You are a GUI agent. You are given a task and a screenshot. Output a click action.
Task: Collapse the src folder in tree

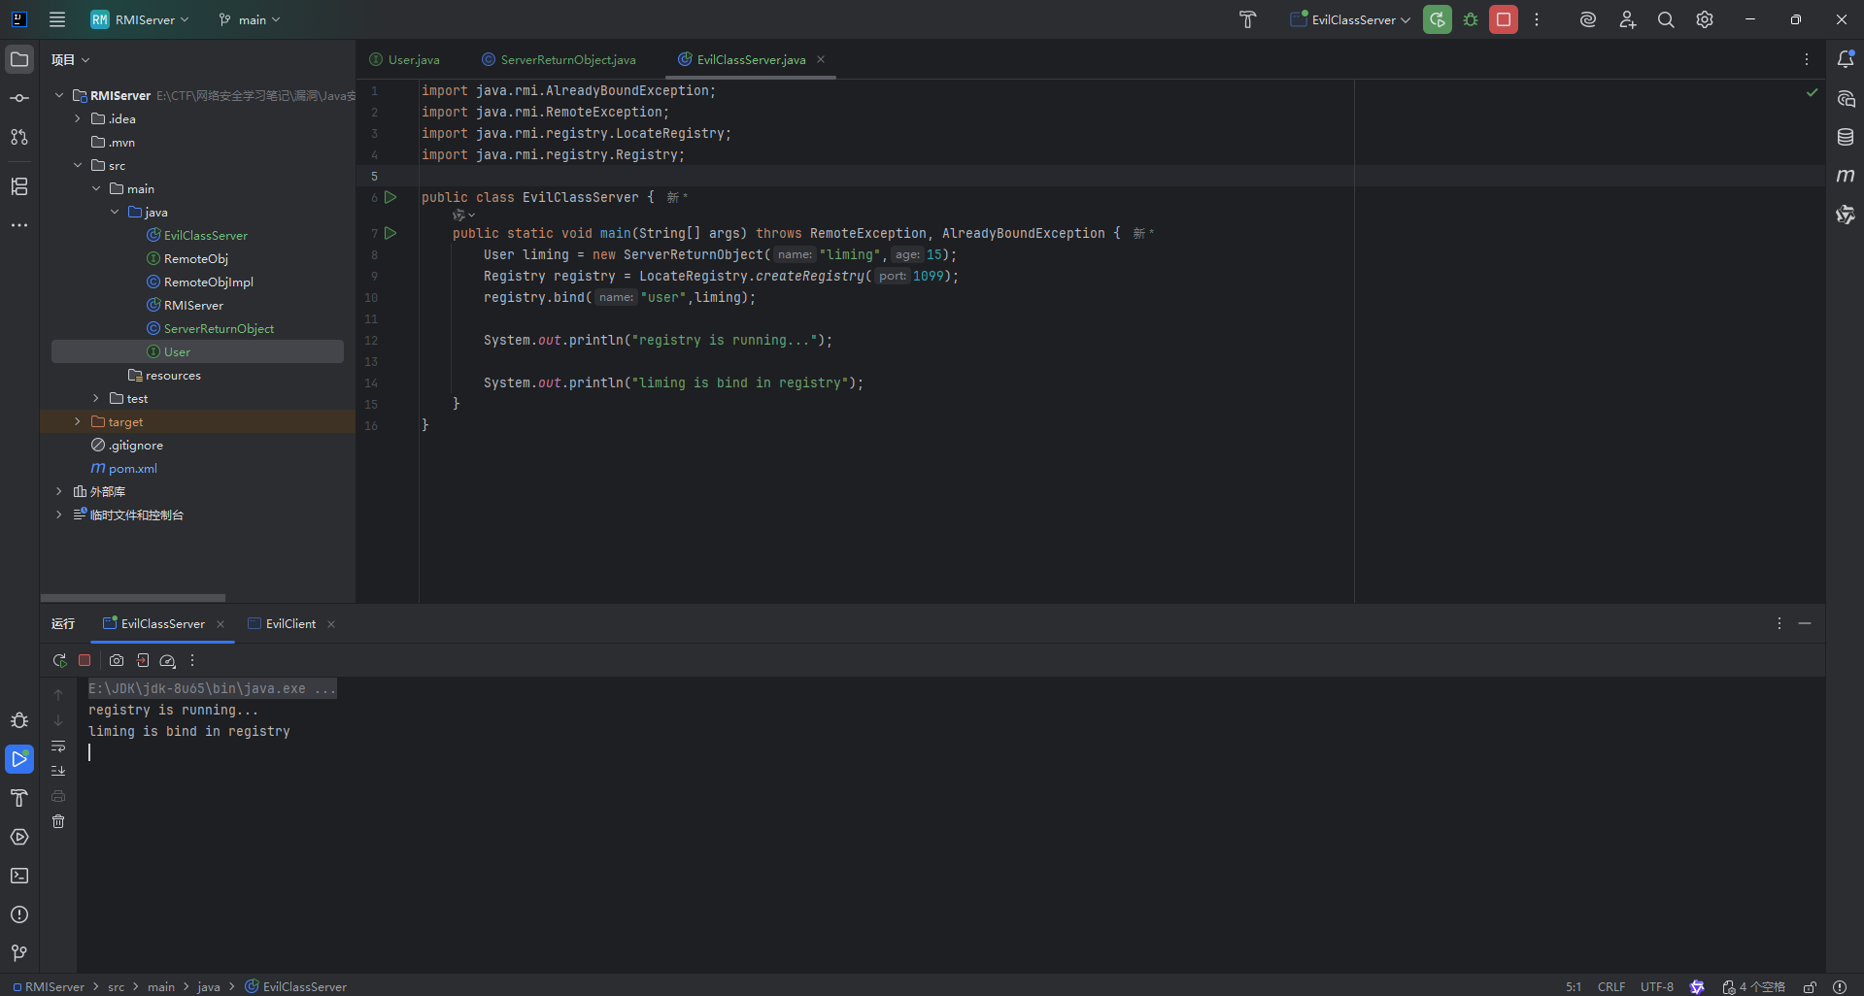tap(78, 166)
